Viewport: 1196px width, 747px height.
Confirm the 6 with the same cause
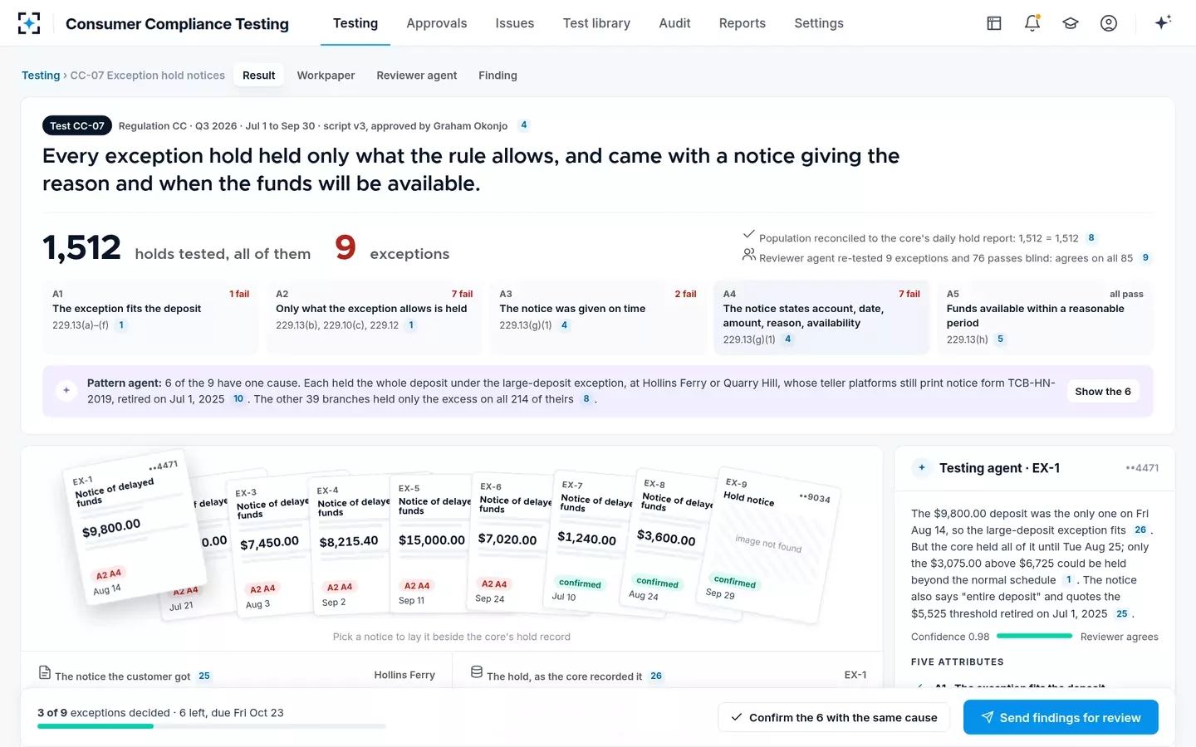[x=834, y=718]
